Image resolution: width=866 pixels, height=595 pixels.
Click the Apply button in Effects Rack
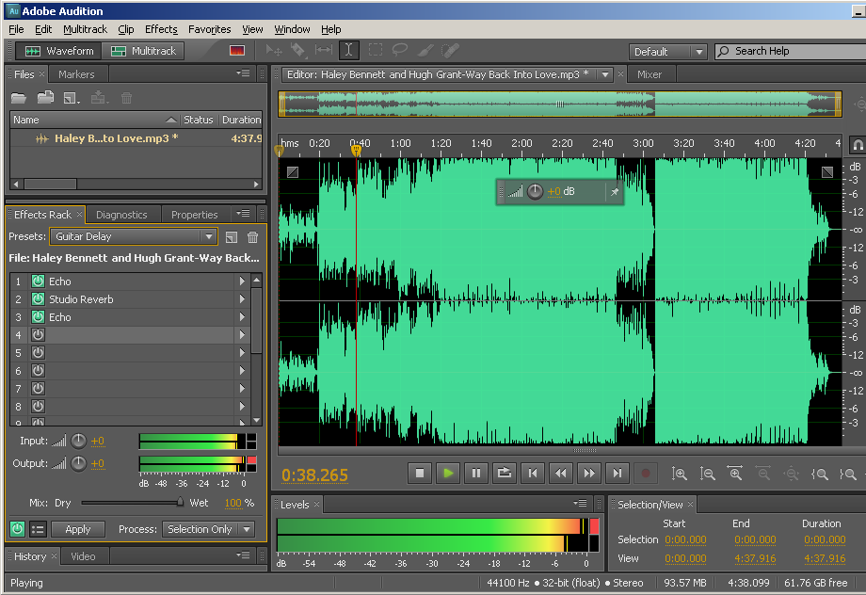pyautogui.click(x=78, y=529)
